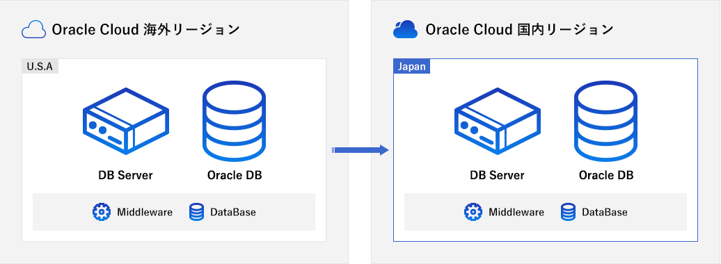Click the Middleware gear icon in U.S.A box
The image size is (721, 264).
(102, 212)
